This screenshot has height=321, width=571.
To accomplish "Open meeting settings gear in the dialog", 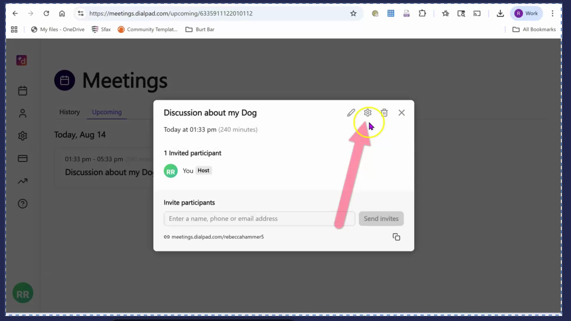I will click(x=368, y=112).
